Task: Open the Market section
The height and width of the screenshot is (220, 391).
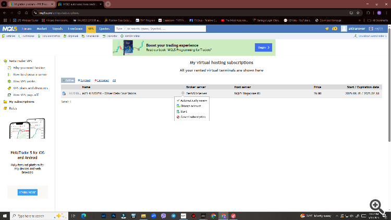Action: (x=42, y=29)
